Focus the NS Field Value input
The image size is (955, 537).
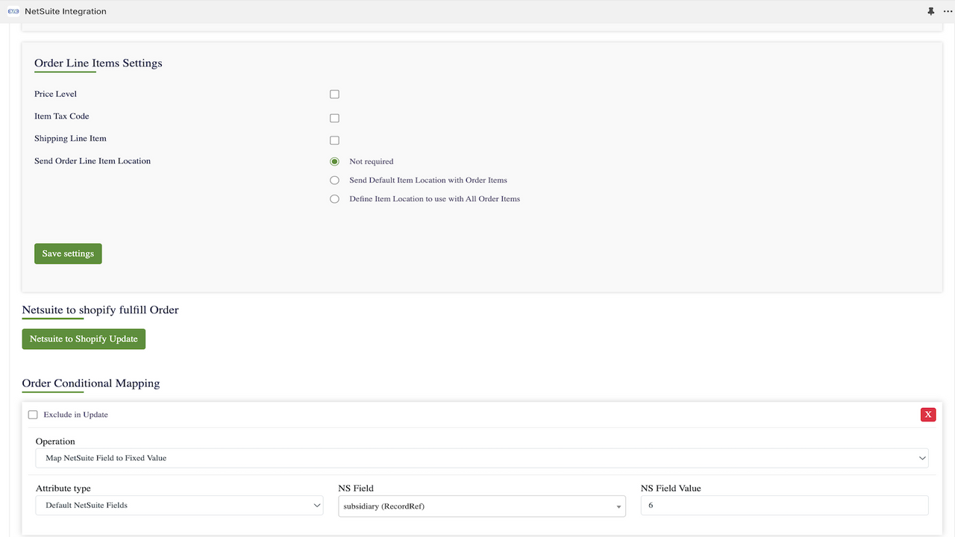[x=784, y=505]
